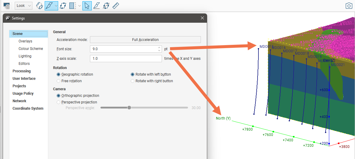
Task: Take a screenshot with the camera icon
Action: [x=349, y=6]
